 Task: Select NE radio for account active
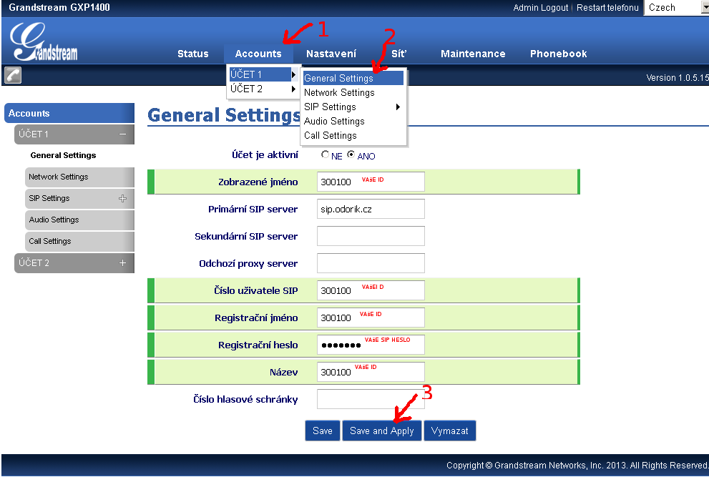click(x=326, y=154)
